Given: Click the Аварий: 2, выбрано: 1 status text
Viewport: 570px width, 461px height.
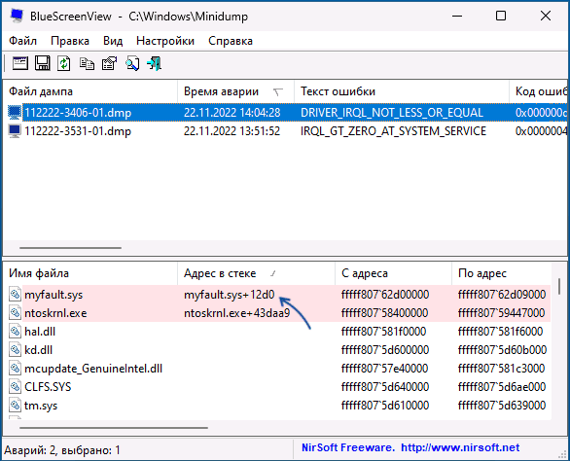Looking at the screenshot, I should pos(62,450).
